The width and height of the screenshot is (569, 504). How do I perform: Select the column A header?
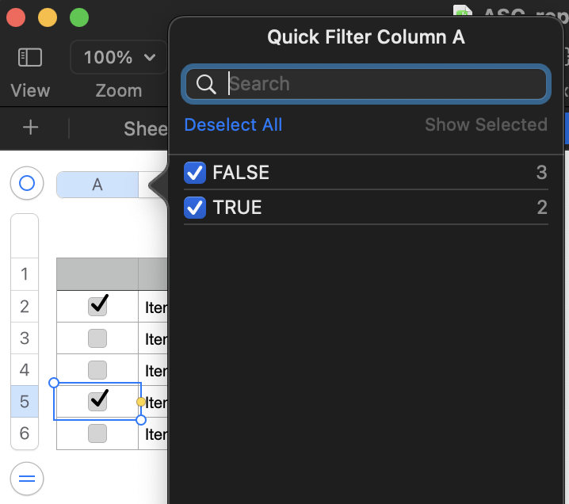[x=97, y=185]
